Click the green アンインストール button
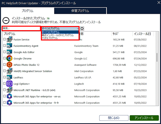The height and width of the screenshot is (124, 161). coord(144,118)
